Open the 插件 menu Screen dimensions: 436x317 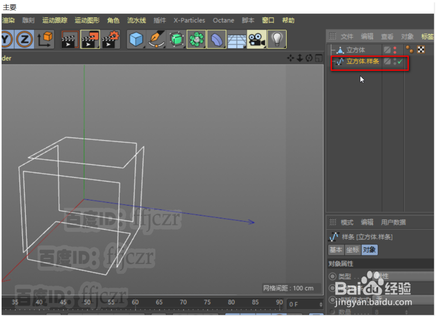tap(160, 20)
